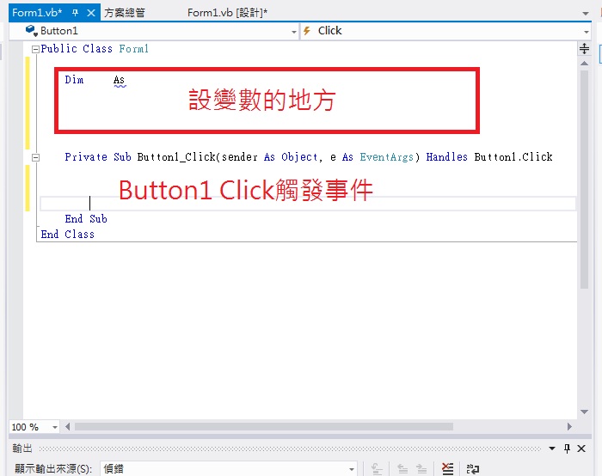Screen dimensions: 602x476
Task: Go to previous message in output
Action: coord(402,468)
